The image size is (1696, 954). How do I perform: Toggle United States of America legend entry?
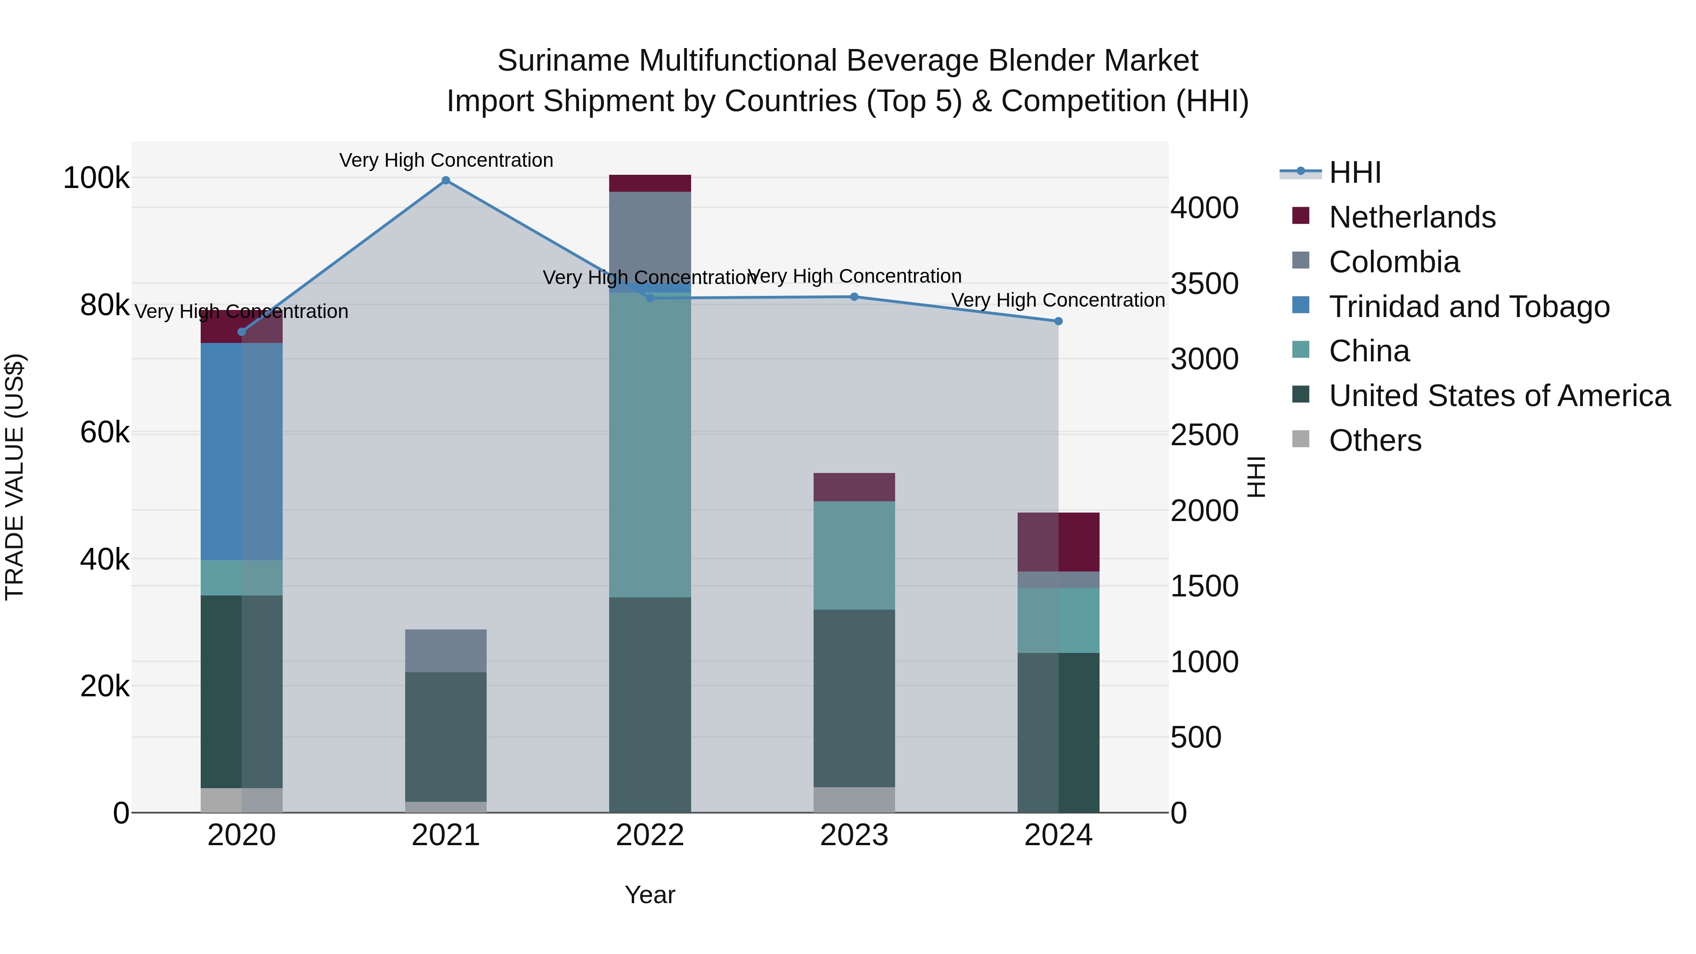tap(1481, 396)
